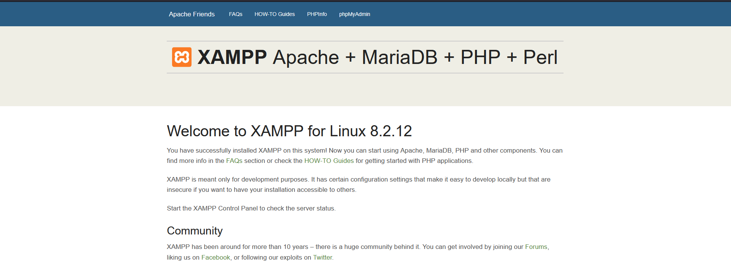Open the Forums link
This screenshot has width=731, height=279.
[x=536, y=247]
